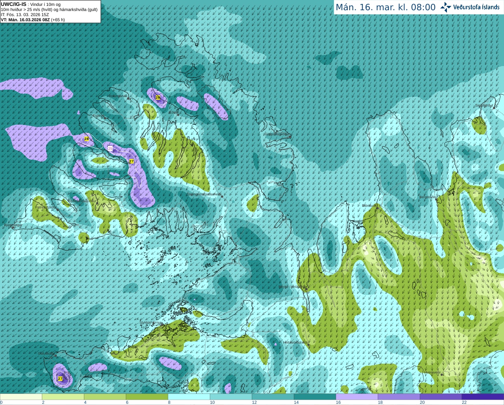Click the above-22 m/s dark indigo legend swatch
Viewport: 504px width, 405px height.
tap(483, 397)
